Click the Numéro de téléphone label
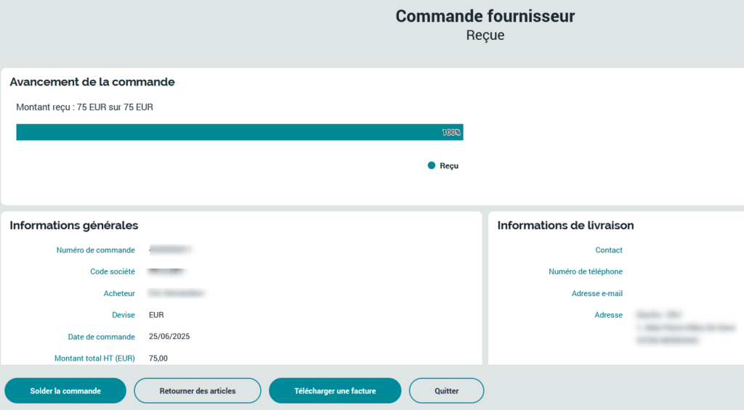 [585, 272]
